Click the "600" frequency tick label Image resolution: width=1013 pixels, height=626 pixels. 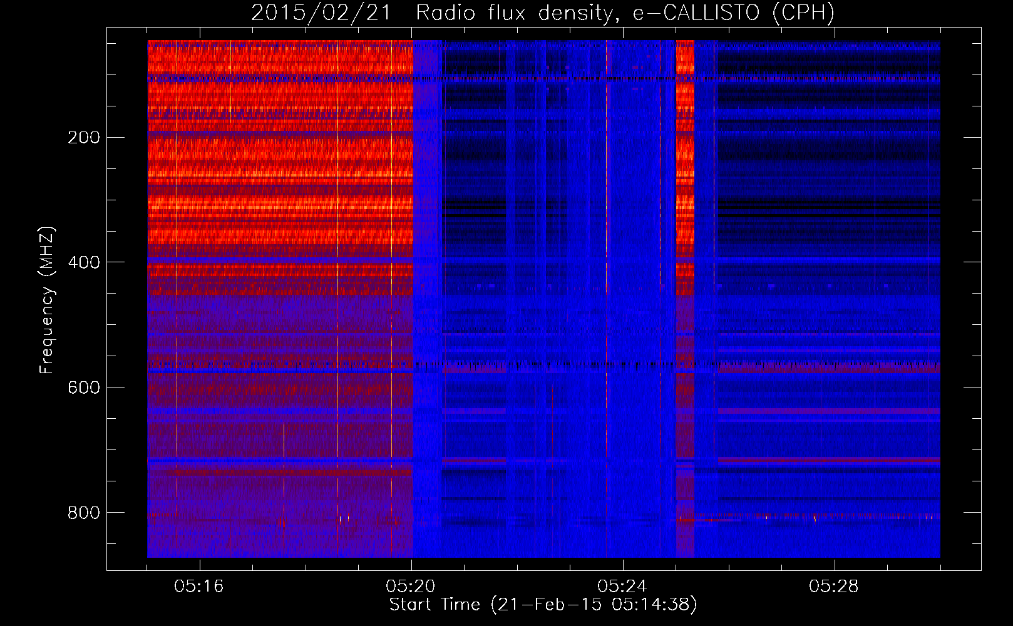coord(83,387)
